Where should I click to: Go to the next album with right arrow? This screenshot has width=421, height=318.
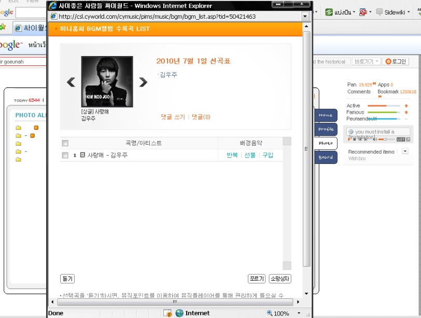coord(143,82)
